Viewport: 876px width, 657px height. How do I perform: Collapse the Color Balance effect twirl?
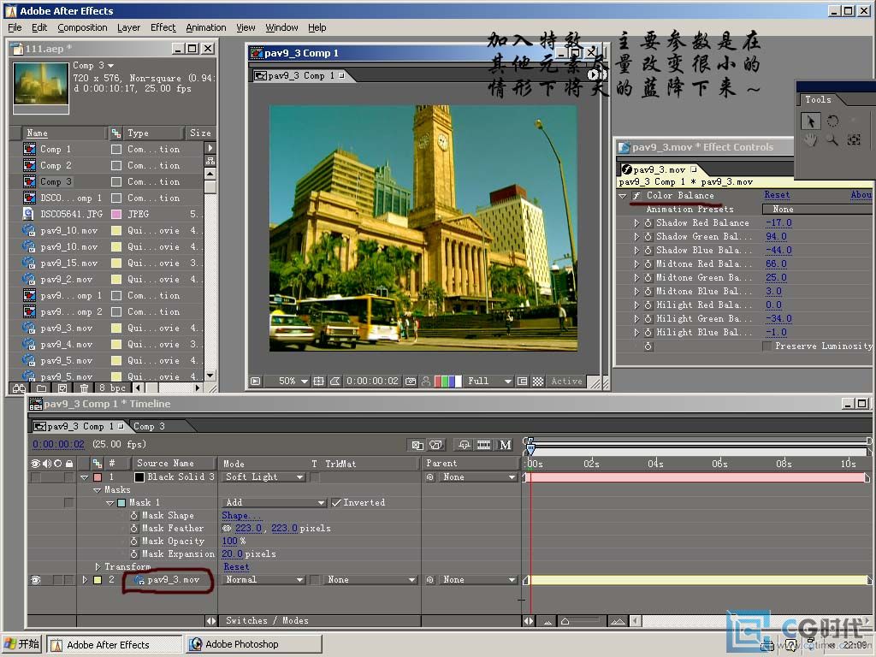[623, 196]
